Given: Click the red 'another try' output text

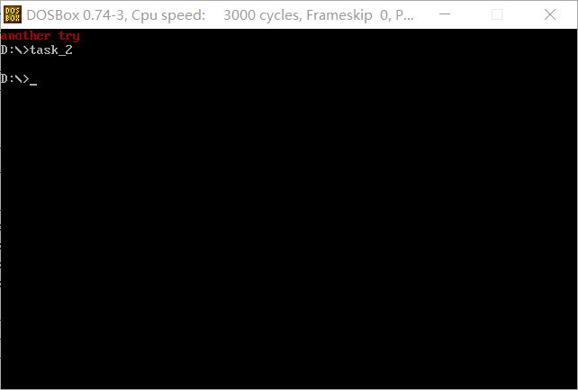Looking at the screenshot, I should click(41, 36).
